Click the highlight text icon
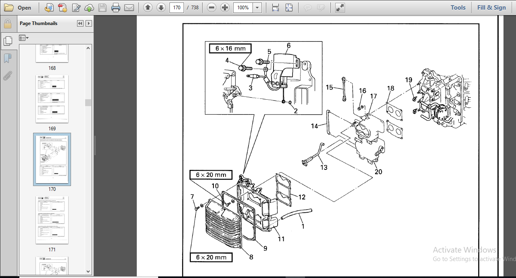This screenshot has height=278, width=516. [x=321, y=8]
